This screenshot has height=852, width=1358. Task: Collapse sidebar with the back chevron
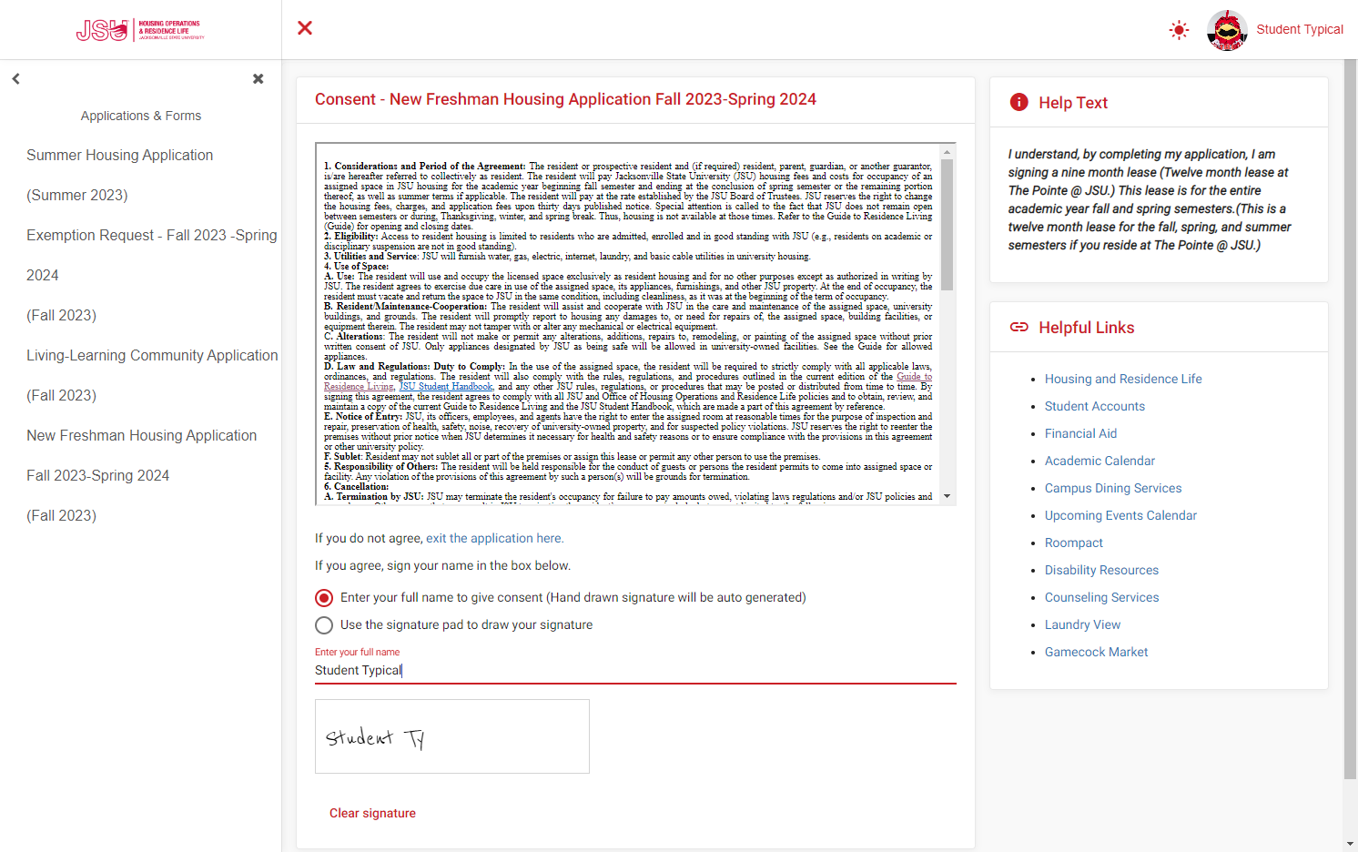pos(15,79)
